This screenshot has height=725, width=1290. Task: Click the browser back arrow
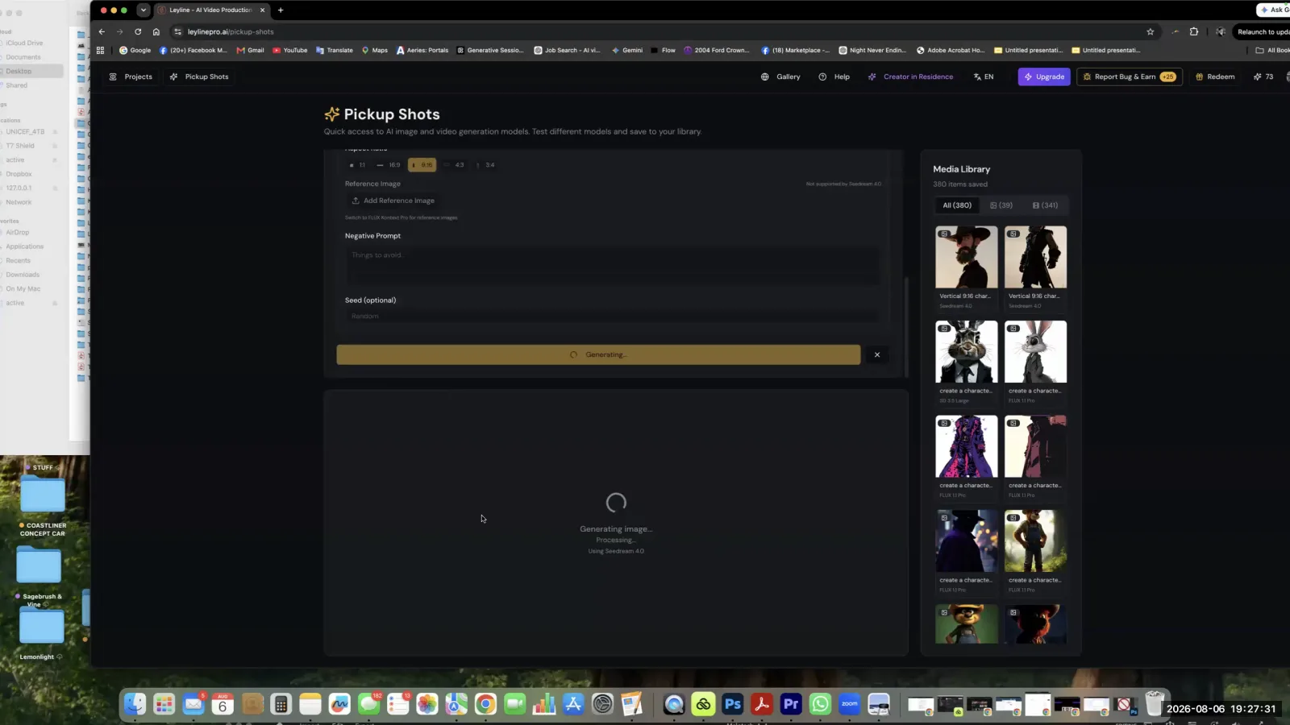[x=102, y=31]
